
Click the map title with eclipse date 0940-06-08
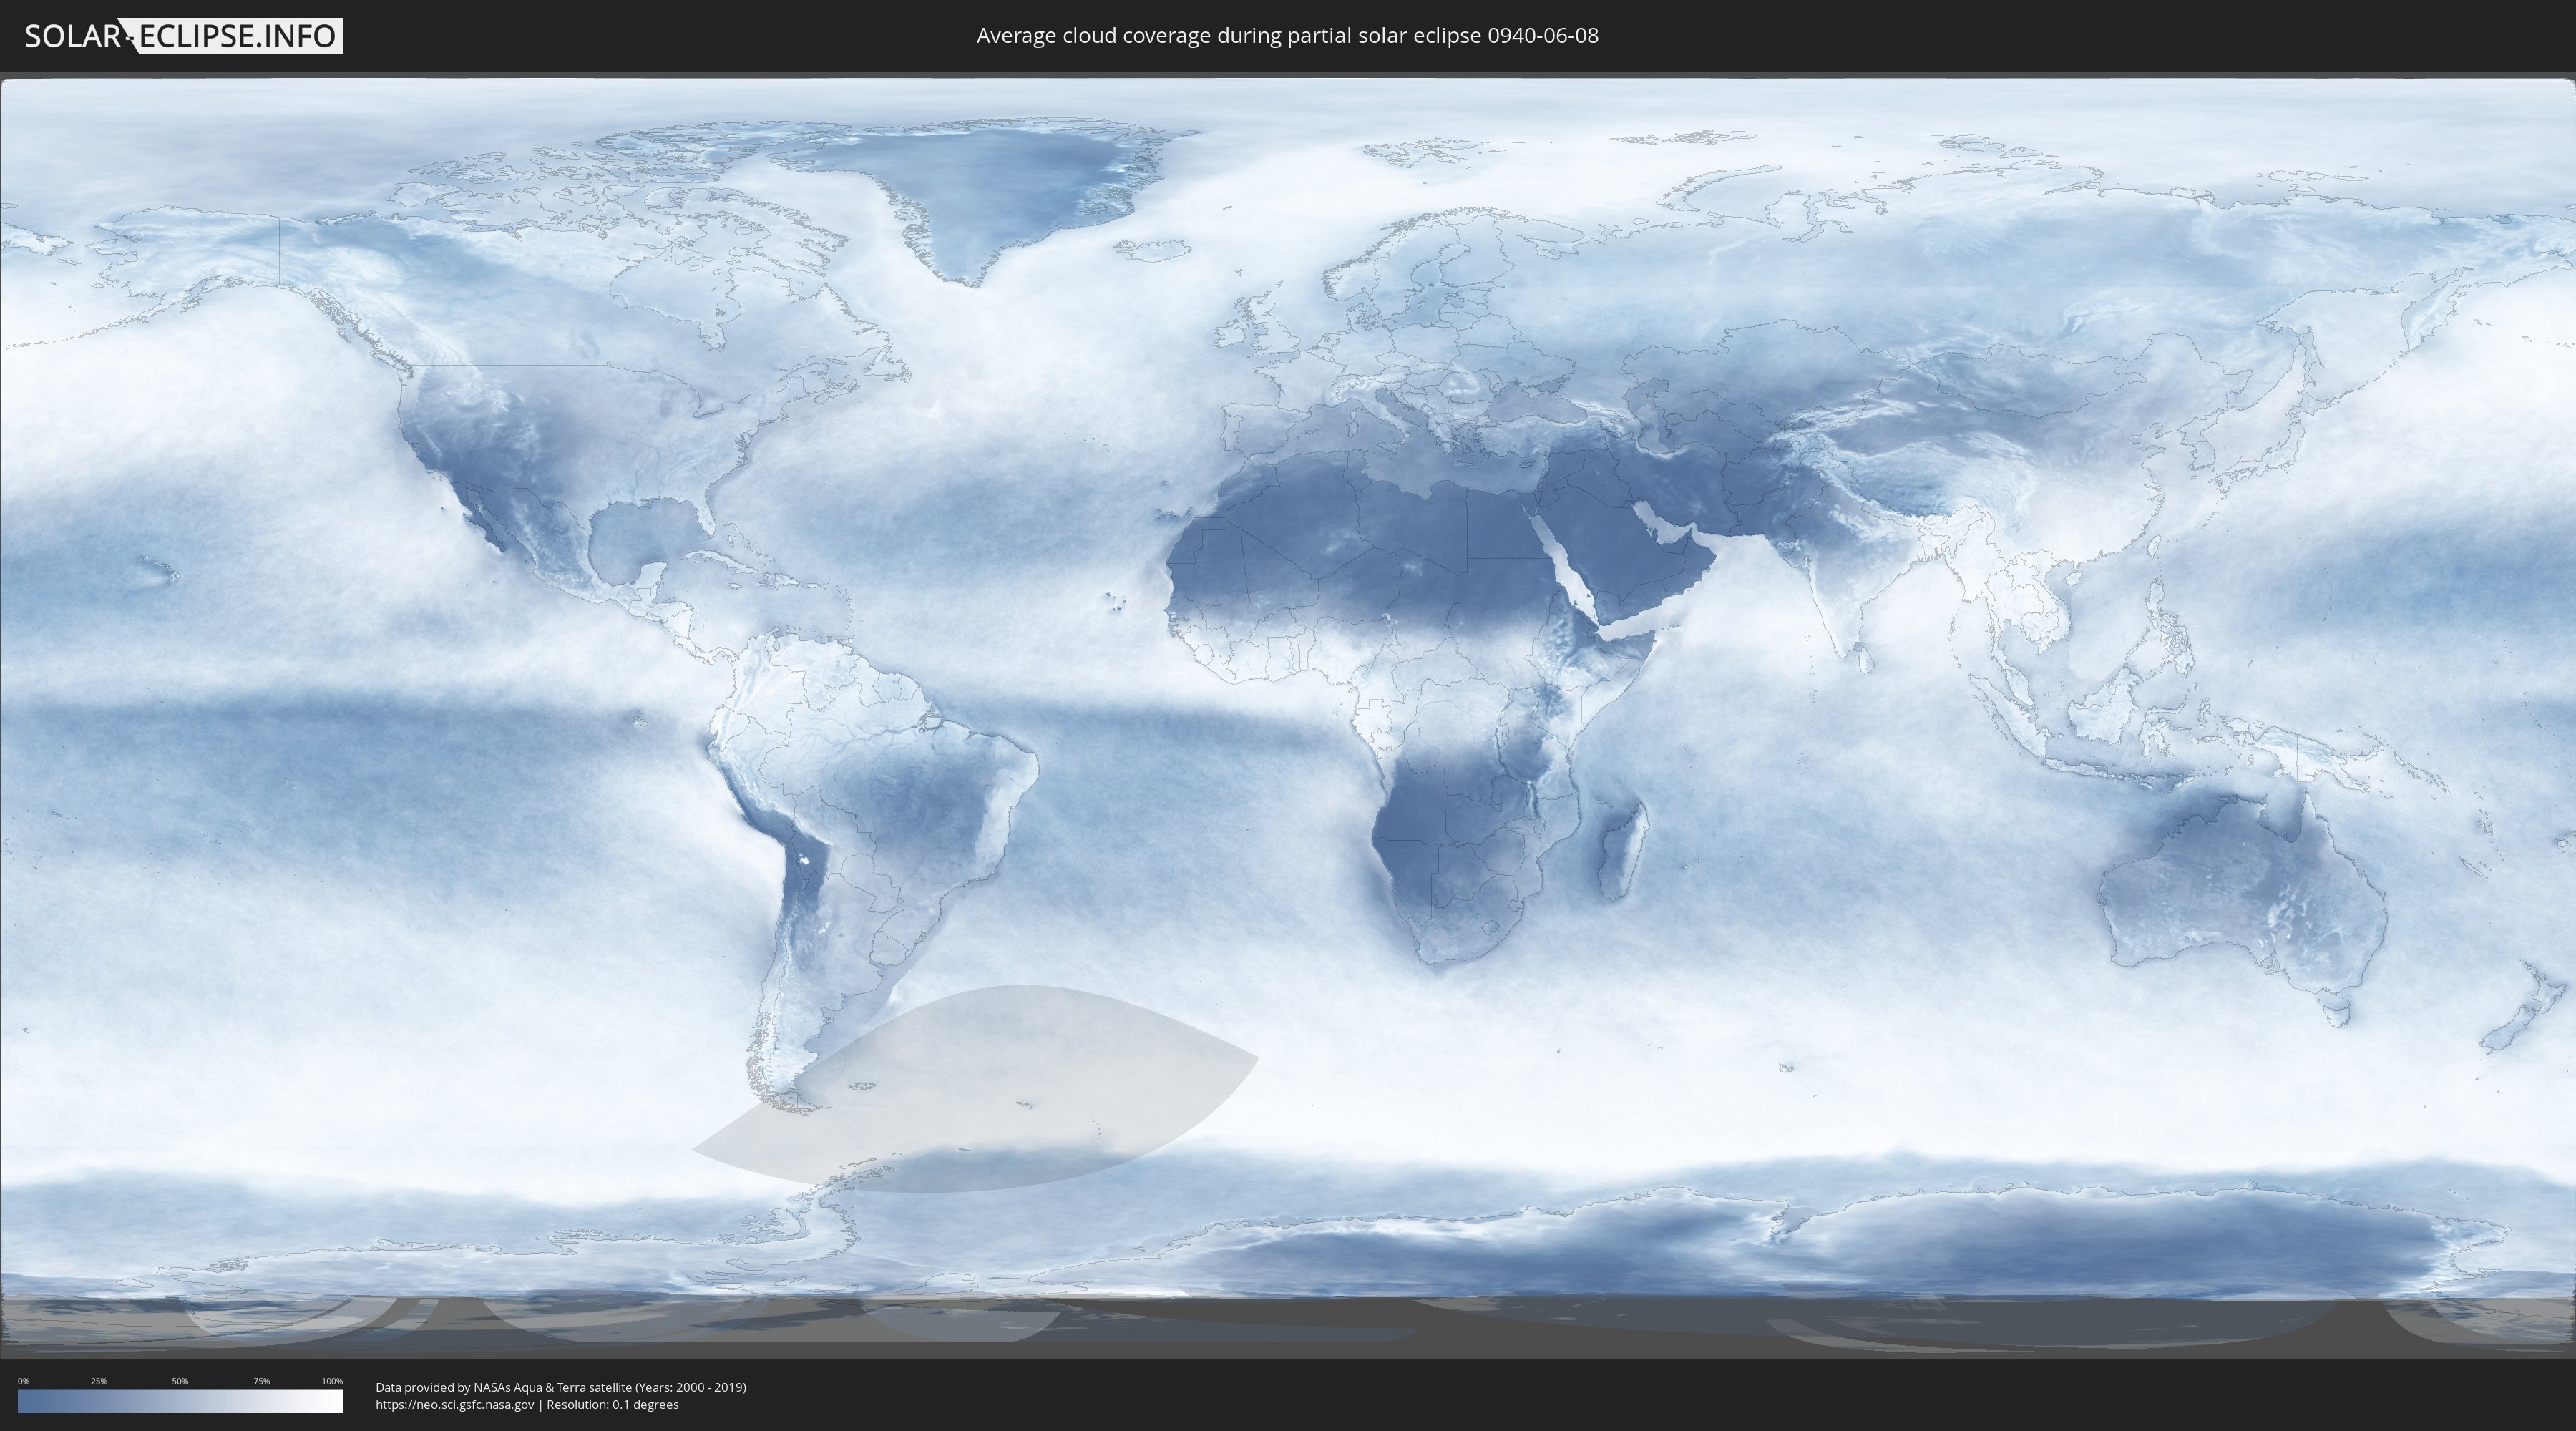click(1287, 36)
